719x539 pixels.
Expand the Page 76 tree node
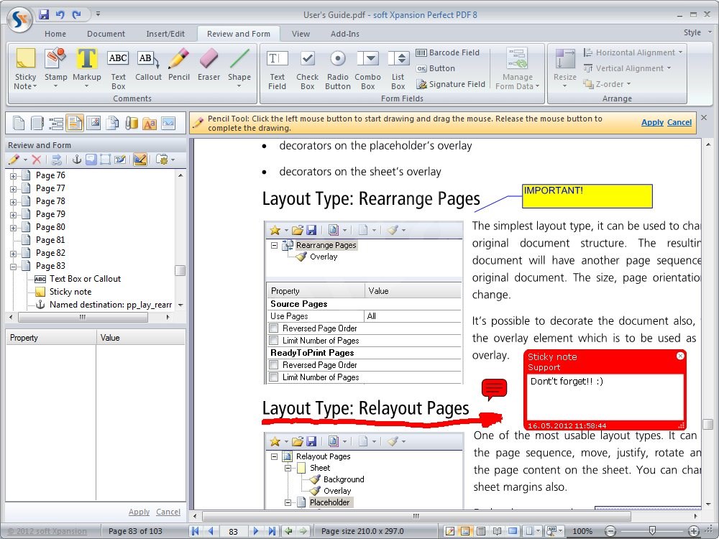(x=13, y=175)
